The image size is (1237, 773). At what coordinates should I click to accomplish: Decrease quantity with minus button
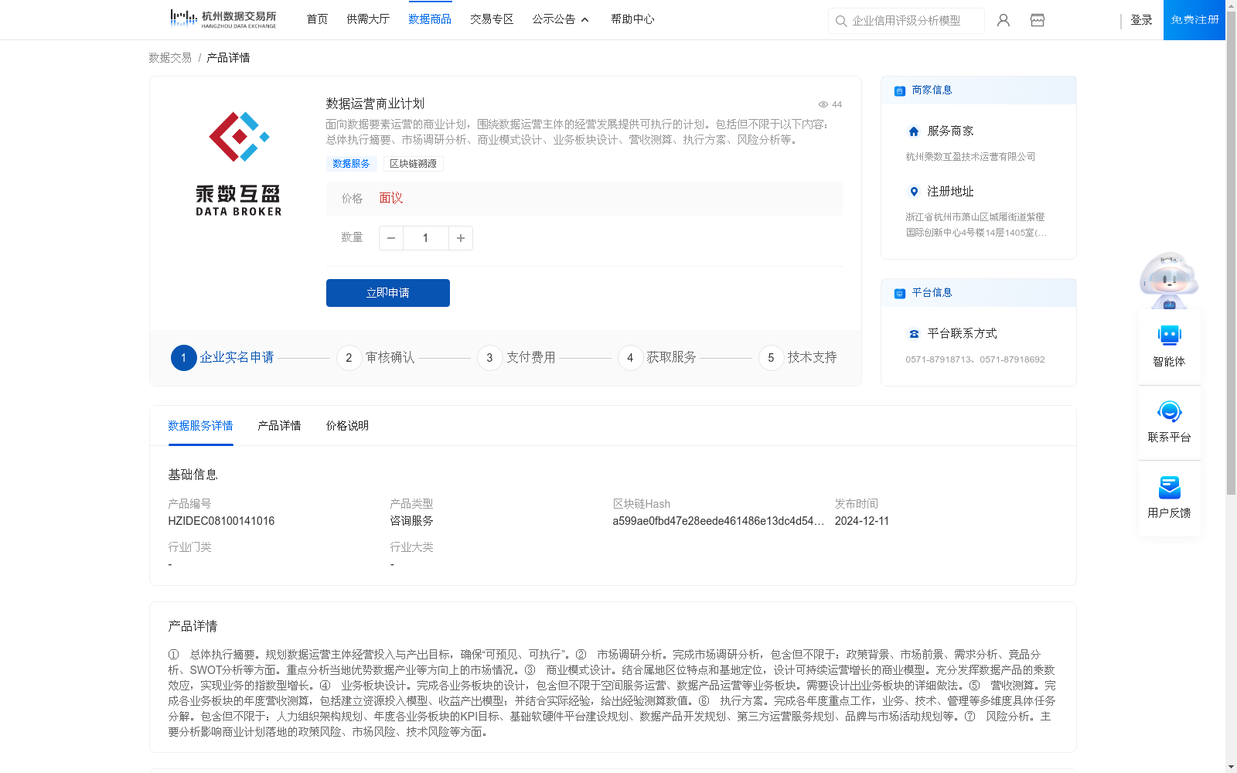click(391, 238)
